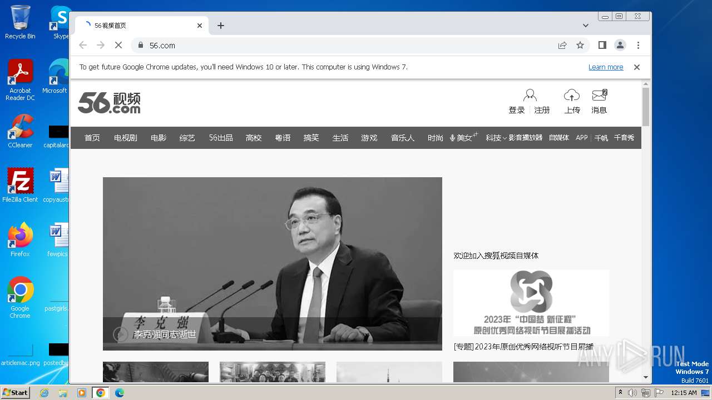Click the [专题] 2023年原创优秀网络视听节目展播 link
Screen dimensions: 712x400
(x=523, y=347)
